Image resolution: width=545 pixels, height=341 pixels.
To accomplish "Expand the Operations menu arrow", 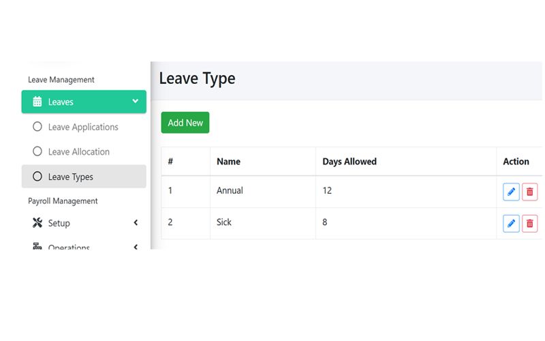I will pyautogui.click(x=136, y=247).
